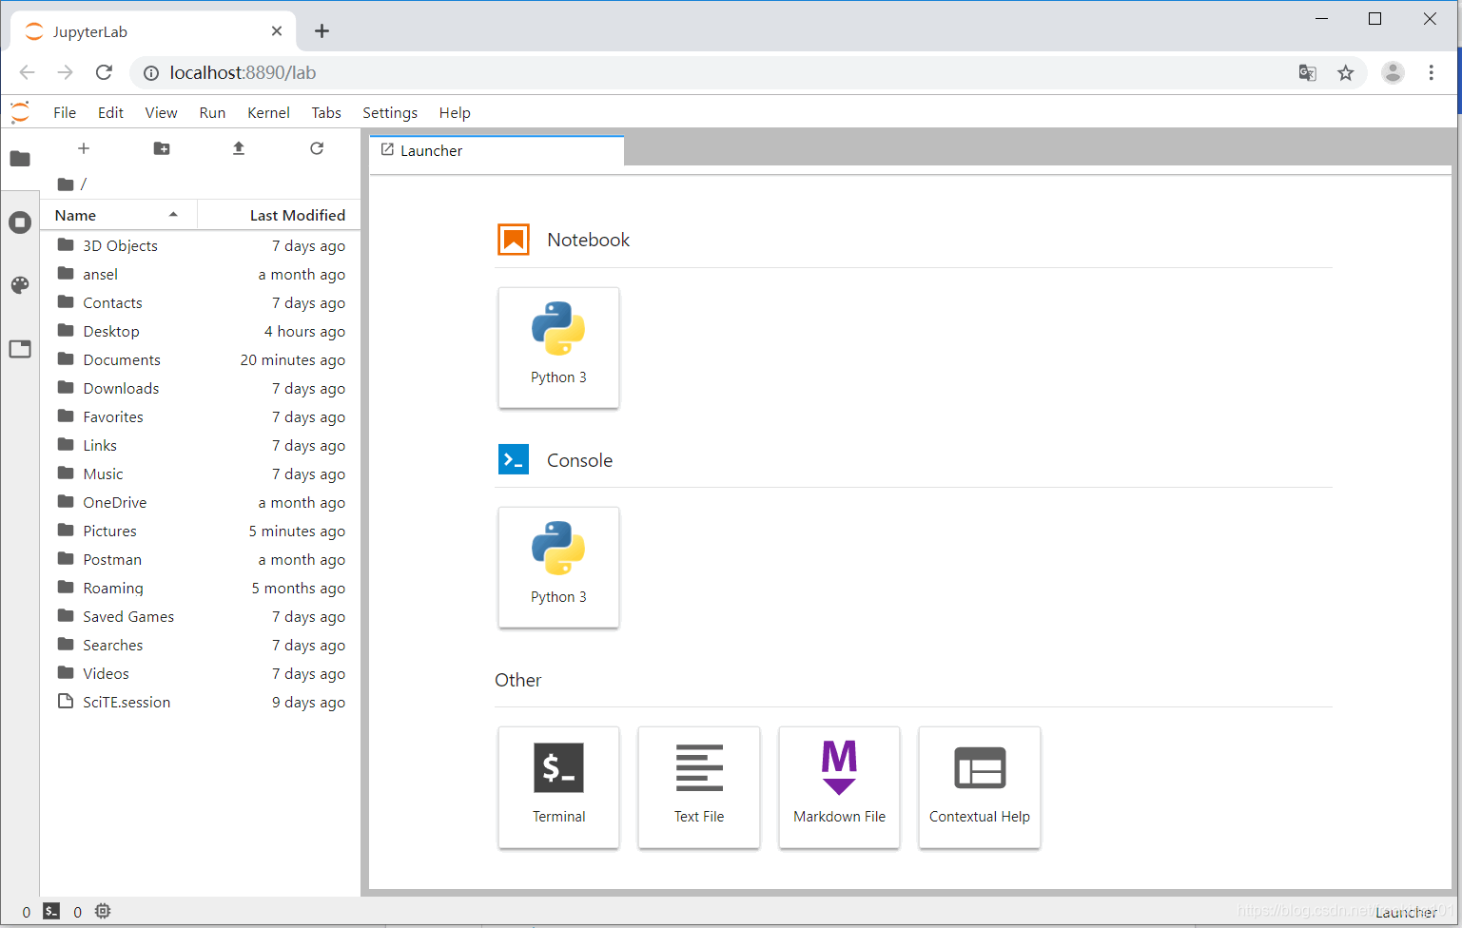Click the New Launcher plus icon
Screen dimensions: 1462x928
[x=84, y=148]
